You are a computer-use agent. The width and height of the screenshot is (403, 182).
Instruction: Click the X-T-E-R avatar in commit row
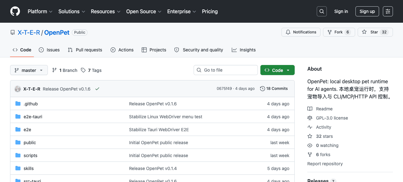pos(18,89)
